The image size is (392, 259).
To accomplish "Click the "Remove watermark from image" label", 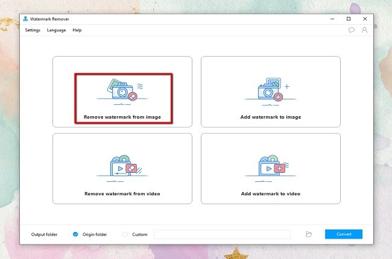I will pyautogui.click(x=122, y=116).
